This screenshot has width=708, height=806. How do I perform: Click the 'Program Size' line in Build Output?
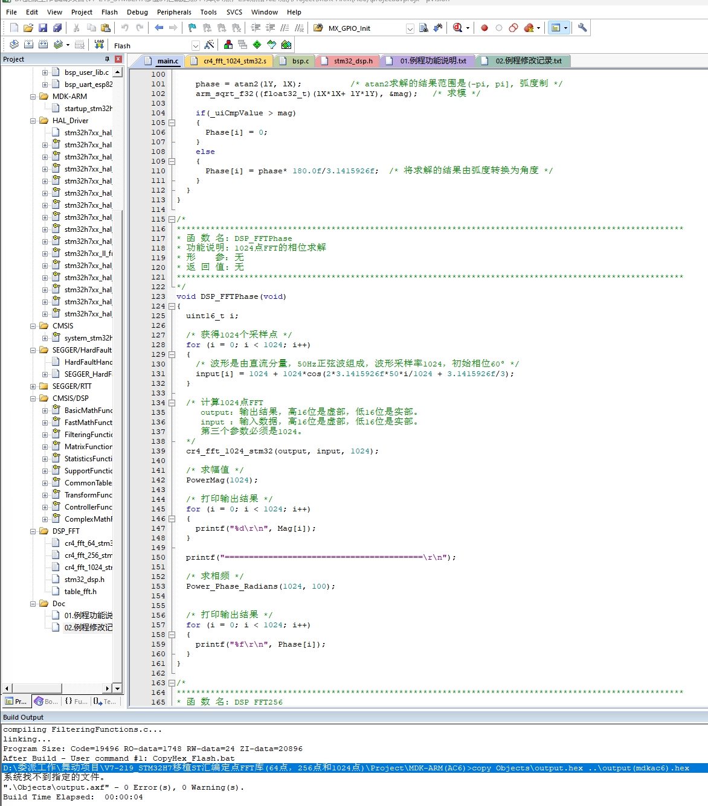point(153,749)
